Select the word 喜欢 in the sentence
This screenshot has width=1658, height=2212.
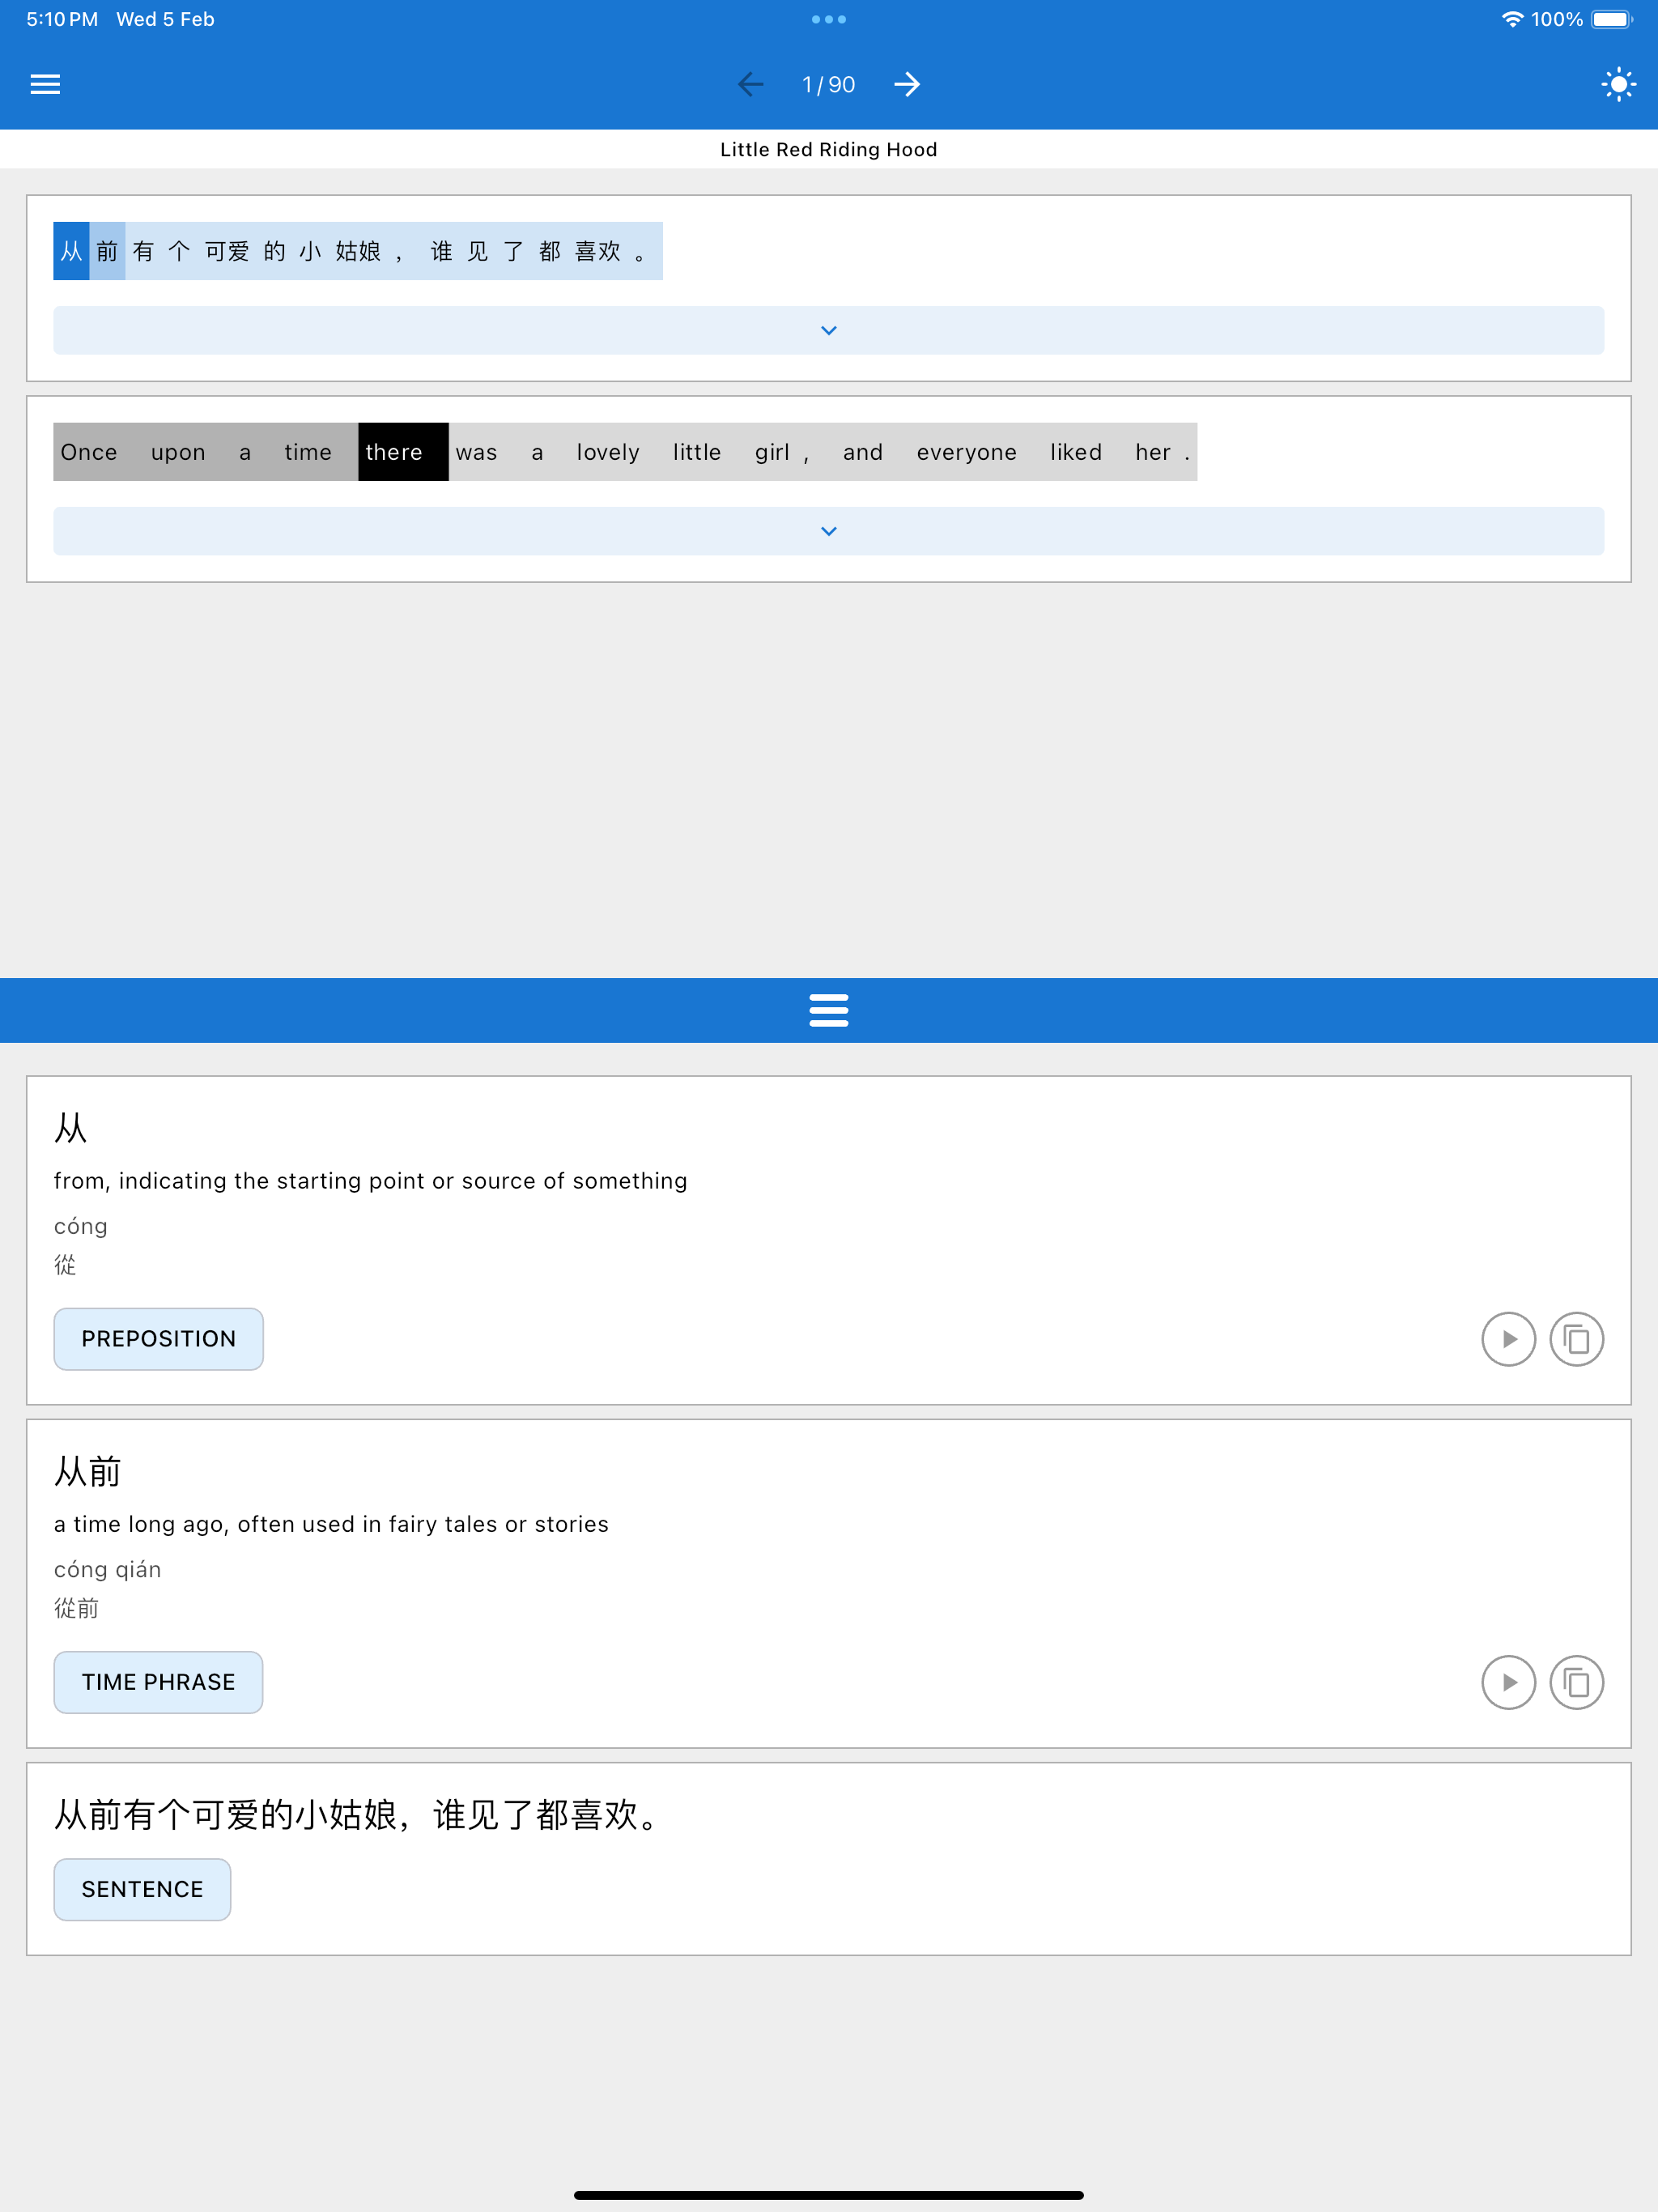pyautogui.click(x=598, y=251)
